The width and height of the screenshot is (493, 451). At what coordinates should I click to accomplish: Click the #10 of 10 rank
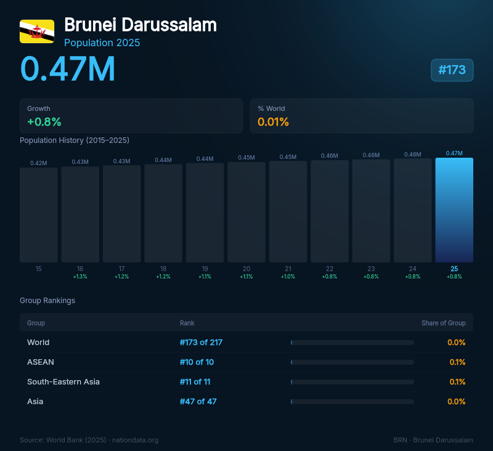pos(197,362)
